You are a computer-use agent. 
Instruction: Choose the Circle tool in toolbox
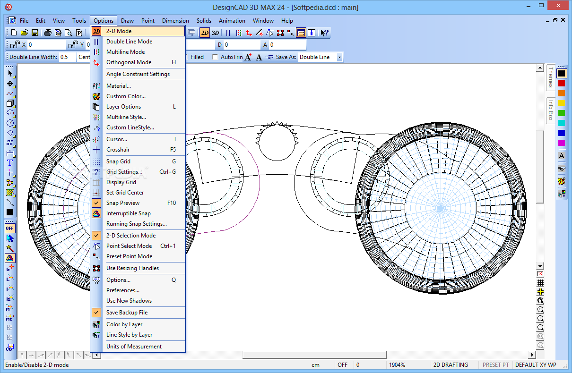[10, 123]
